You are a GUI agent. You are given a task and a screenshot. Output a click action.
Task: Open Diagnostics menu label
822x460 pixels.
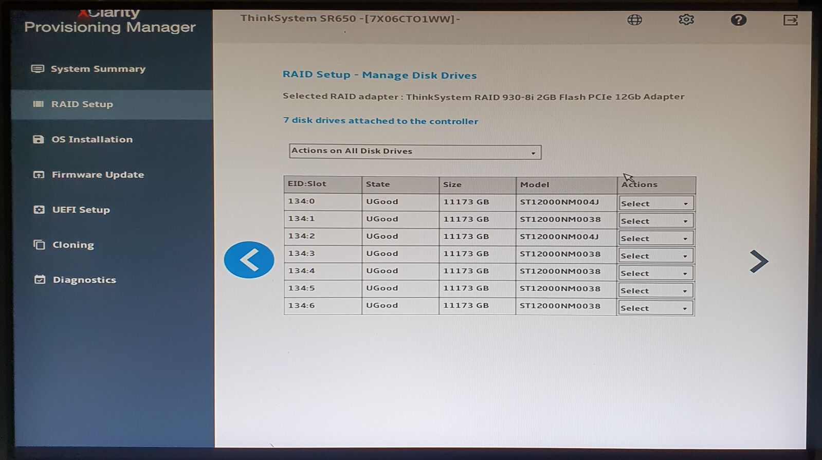[x=84, y=280]
